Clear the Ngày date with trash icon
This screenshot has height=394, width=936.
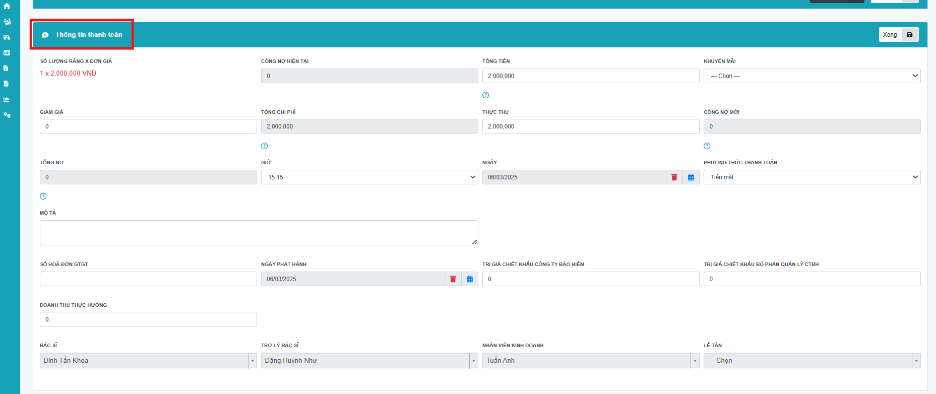(x=674, y=177)
